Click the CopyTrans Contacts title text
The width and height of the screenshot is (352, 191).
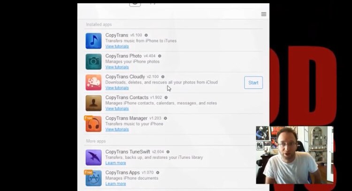[127, 98]
